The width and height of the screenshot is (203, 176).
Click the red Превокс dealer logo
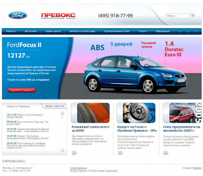pyautogui.click(x=58, y=16)
